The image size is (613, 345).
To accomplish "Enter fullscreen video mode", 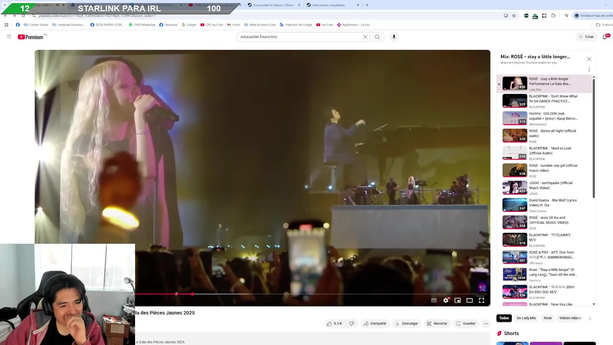I will coord(481,300).
